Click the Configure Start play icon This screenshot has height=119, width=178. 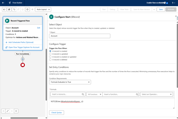point(51,17)
